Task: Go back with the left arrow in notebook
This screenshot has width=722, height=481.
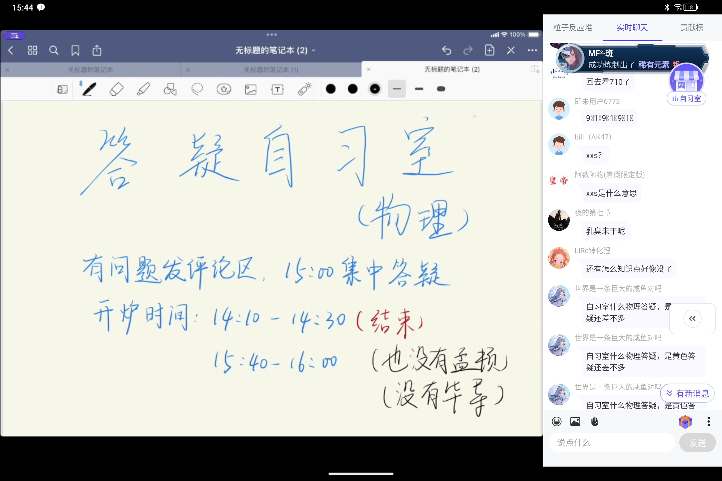Action: [x=11, y=50]
